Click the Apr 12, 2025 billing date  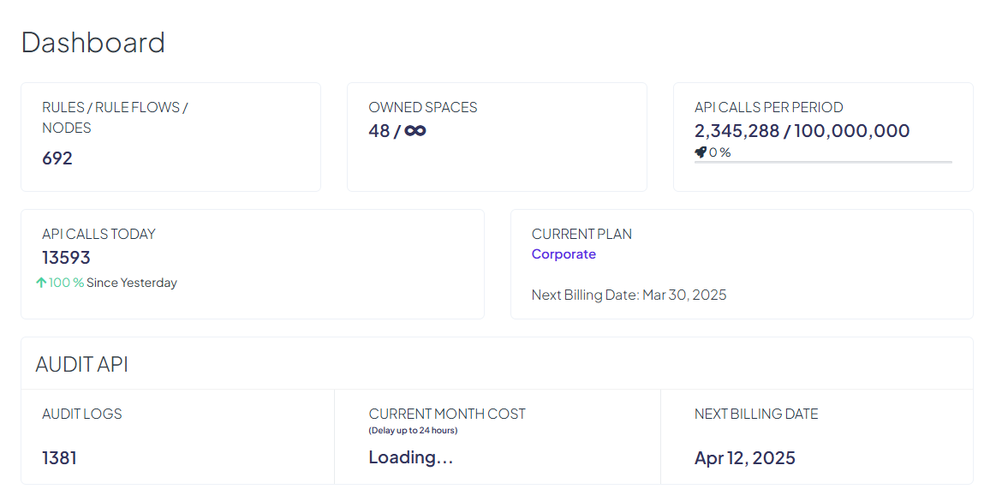coord(744,458)
